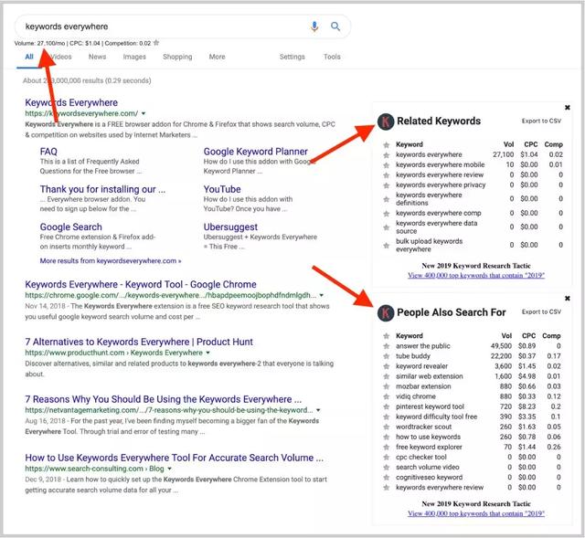Star the 'mozbar extension' row

[x=386, y=386]
